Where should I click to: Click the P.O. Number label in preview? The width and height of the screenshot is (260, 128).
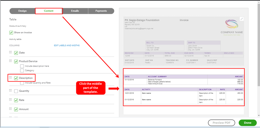(x=192, y=60)
